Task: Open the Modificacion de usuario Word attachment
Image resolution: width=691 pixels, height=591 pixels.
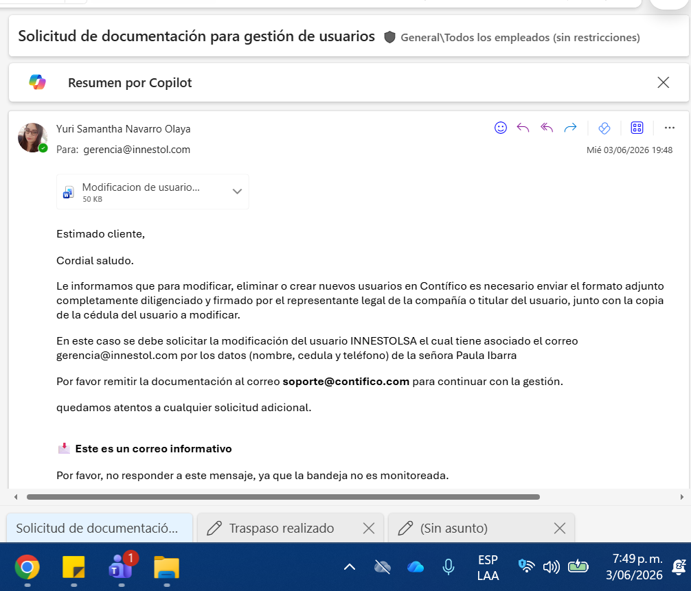Action: pos(152,192)
